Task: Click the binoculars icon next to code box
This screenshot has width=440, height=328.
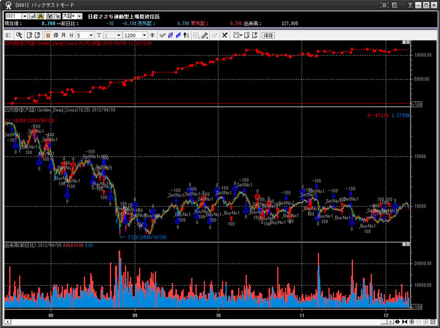Action: pyautogui.click(x=41, y=17)
